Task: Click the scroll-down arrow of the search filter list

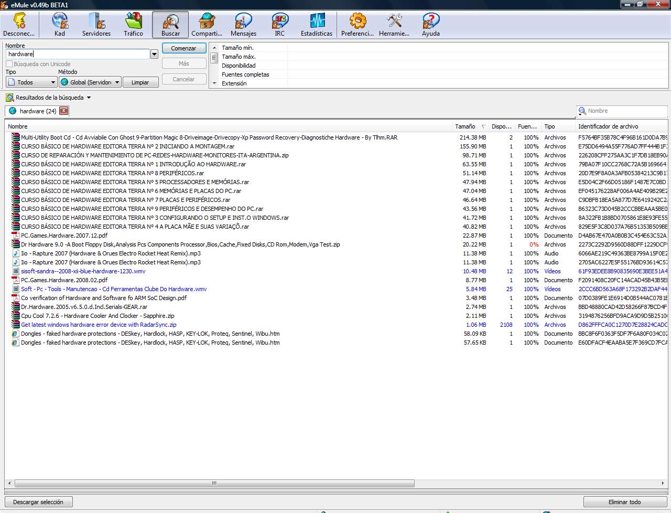Action: [x=214, y=83]
